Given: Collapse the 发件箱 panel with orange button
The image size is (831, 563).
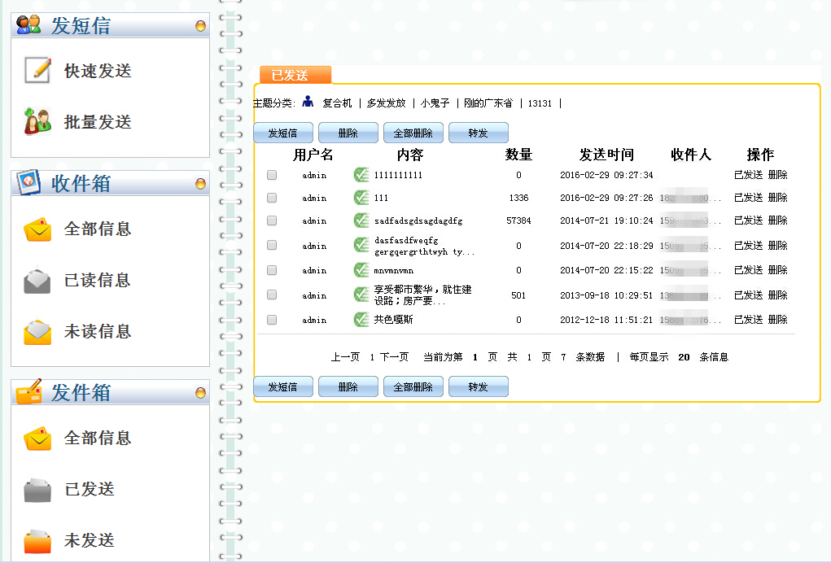Looking at the screenshot, I should [x=200, y=392].
